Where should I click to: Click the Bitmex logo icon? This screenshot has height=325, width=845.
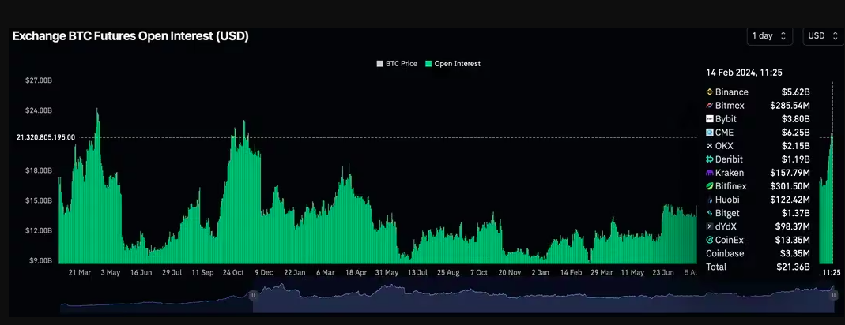[710, 105]
